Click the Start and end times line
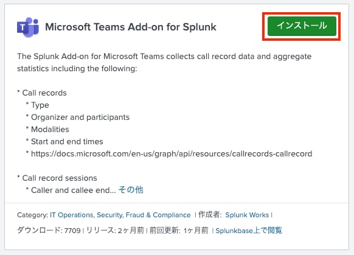The width and height of the screenshot is (354, 255). pyautogui.click(x=67, y=142)
